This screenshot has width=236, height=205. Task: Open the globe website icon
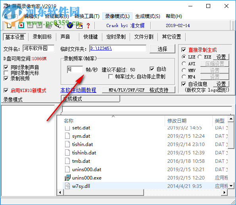pos(70,25)
